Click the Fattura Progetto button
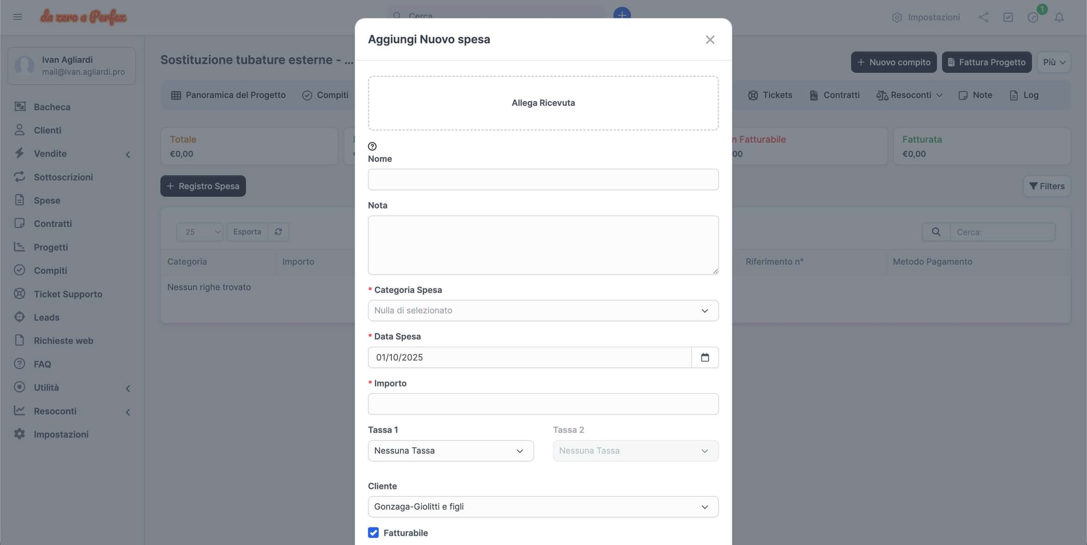The width and height of the screenshot is (1087, 545). coord(986,62)
